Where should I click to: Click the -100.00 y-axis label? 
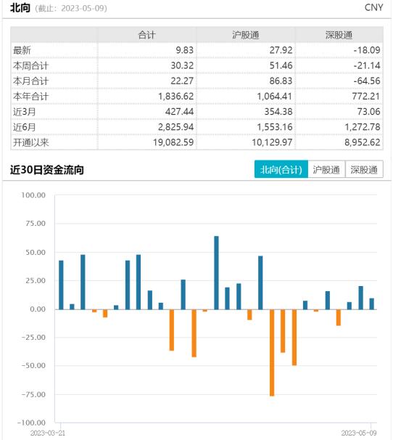pos(31,423)
